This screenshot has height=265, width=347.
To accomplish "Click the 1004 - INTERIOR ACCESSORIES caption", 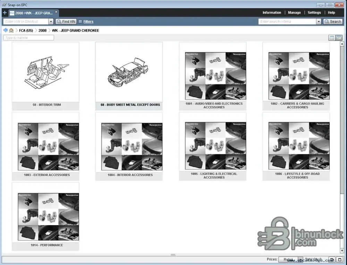I will pyautogui.click(x=130, y=175).
